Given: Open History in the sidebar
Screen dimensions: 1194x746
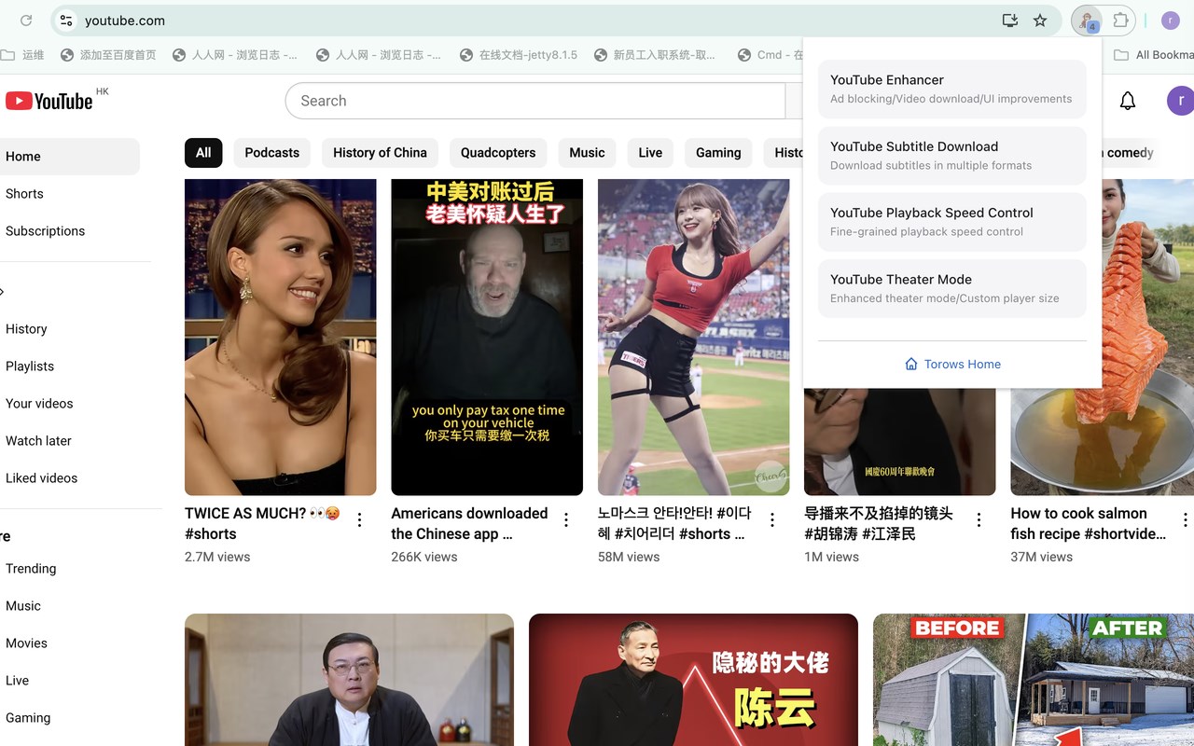Looking at the screenshot, I should tap(70, 329).
